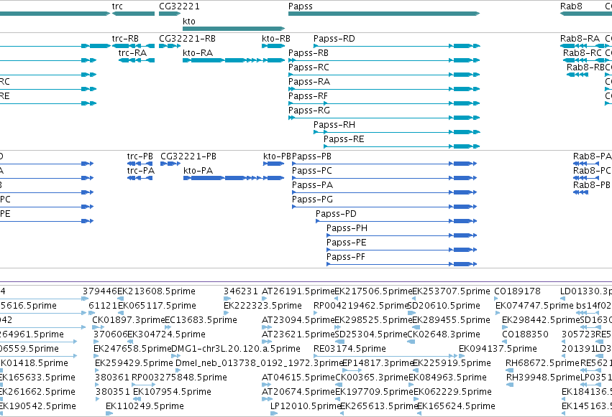Click Dmel_neb_013738_0192_1972.3prime feature
Viewport: 612px width, 417px height.
[178, 370]
